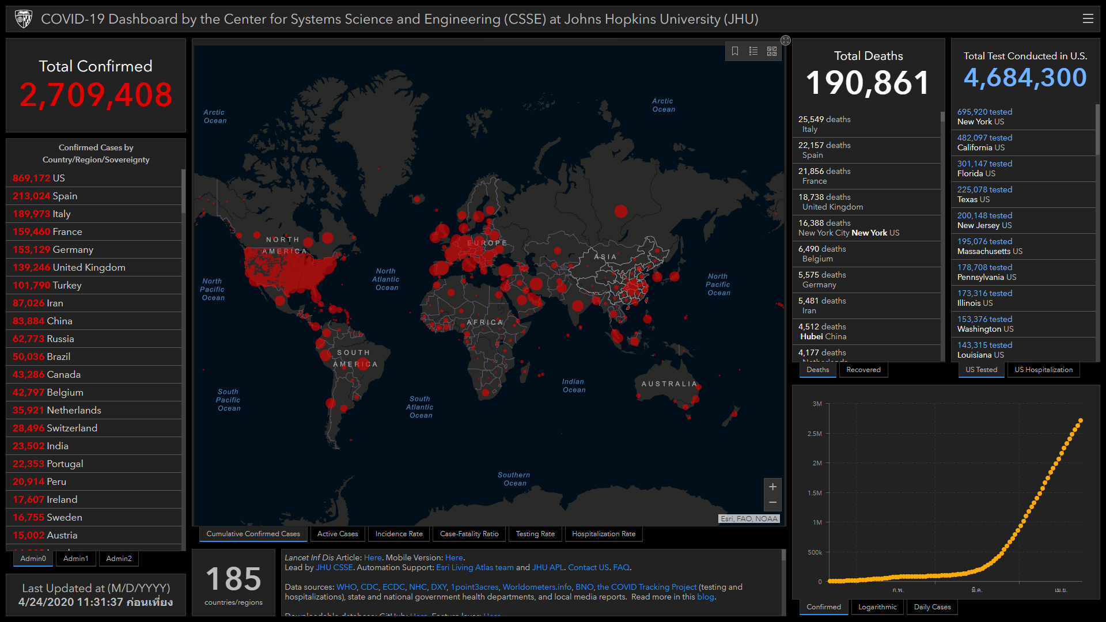Viewport: 1106px width, 622px height.
Task: Select 482,097 tested California entry
Action: pyautogui.click(x=1024, y=143)
